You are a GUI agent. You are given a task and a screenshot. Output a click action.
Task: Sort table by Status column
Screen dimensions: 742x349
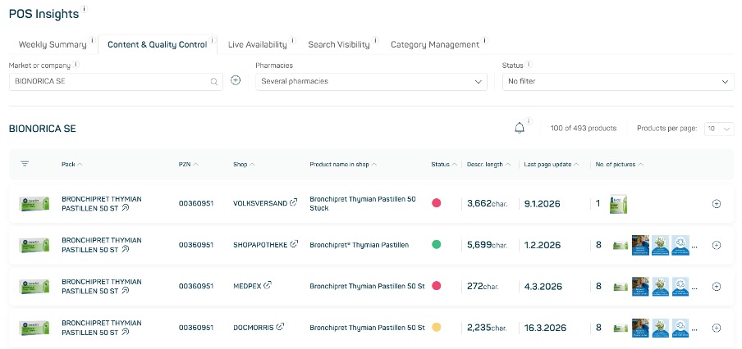click(x=444, y=165)
